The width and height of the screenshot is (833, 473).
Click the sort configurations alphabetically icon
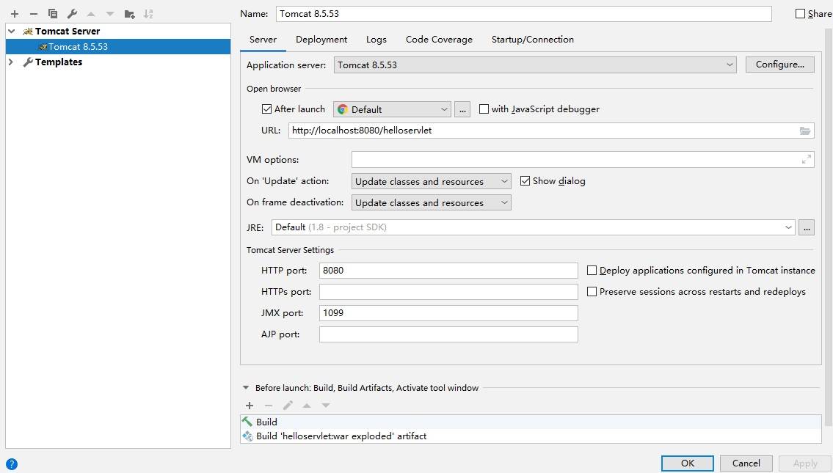(x=149, y=14)
